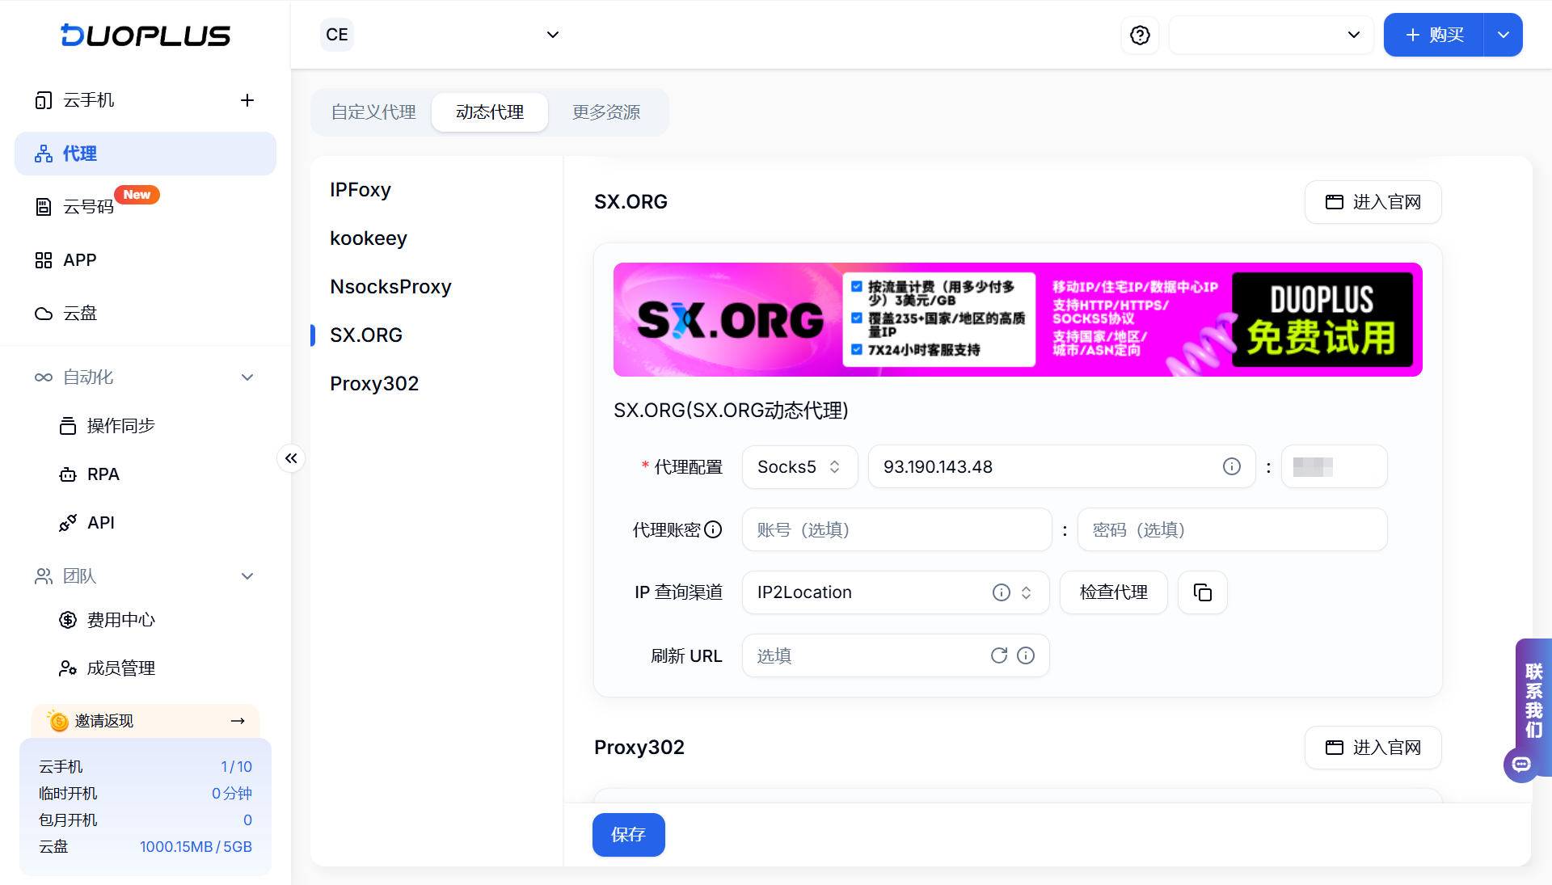Select kookeey provider
1552x885 pixels.
pos(369,238)
